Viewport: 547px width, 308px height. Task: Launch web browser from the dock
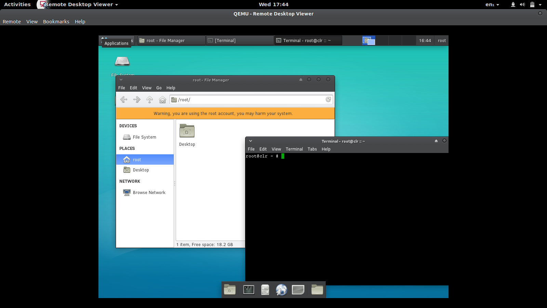pyautogui.click(x=281, y=290)
